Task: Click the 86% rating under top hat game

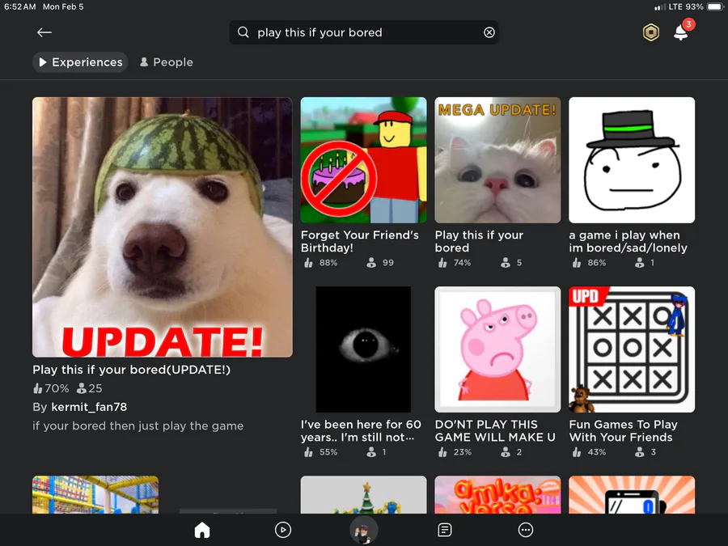Action: point(589,263)
